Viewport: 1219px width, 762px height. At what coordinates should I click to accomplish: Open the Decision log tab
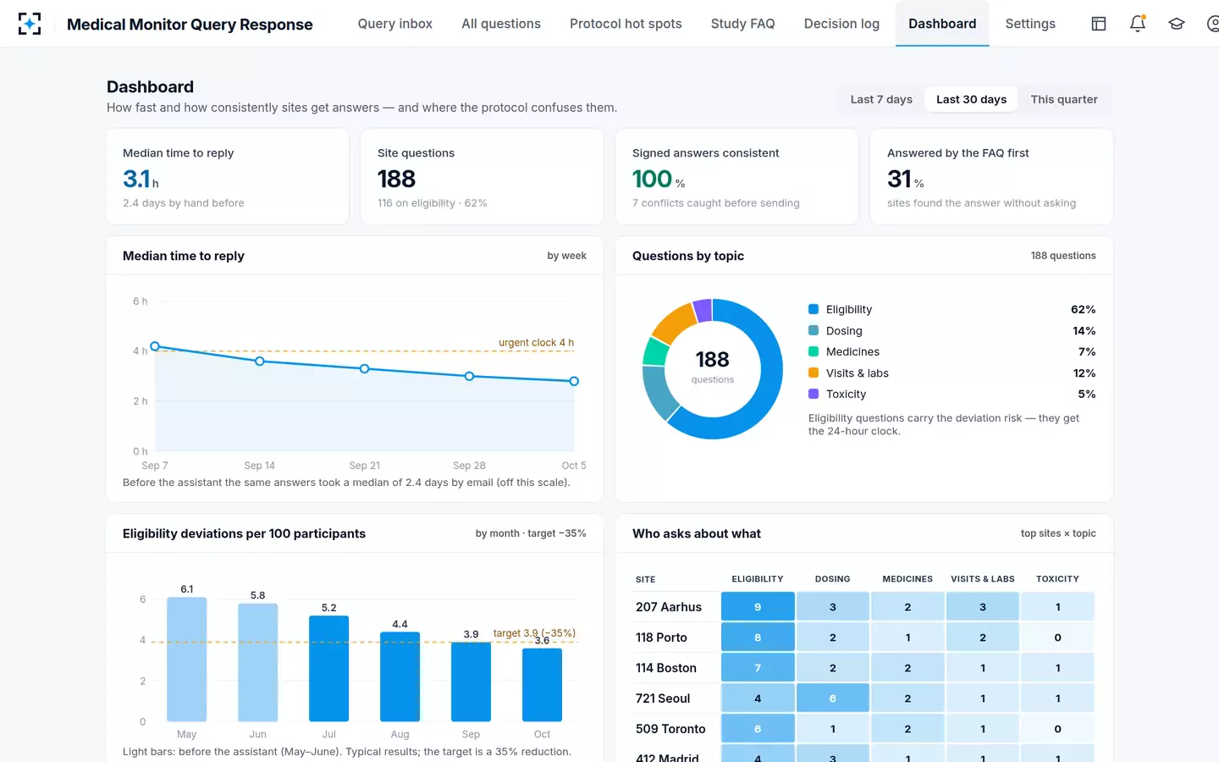coord(841,24)
